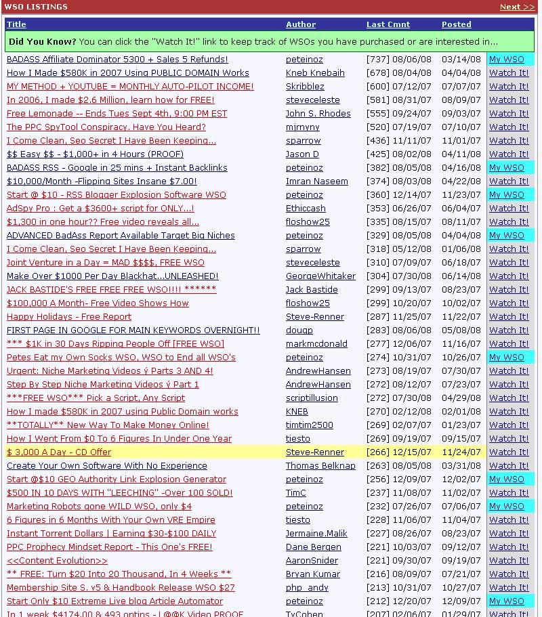Viewport: 542px width, 617px height.
Task: Open '$1,300 in one hour?? Free video reveals all...'
Action: click(x=103, y=222)
